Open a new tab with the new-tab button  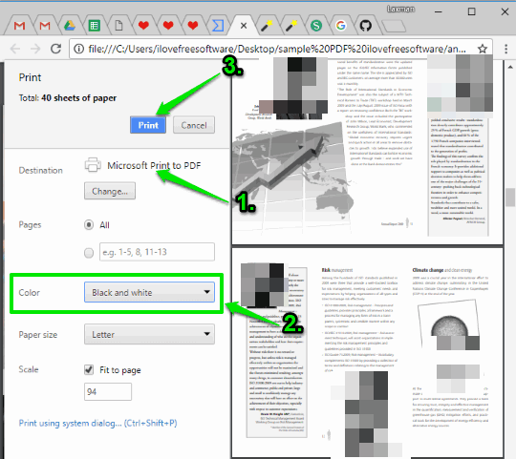coord(394,26)
